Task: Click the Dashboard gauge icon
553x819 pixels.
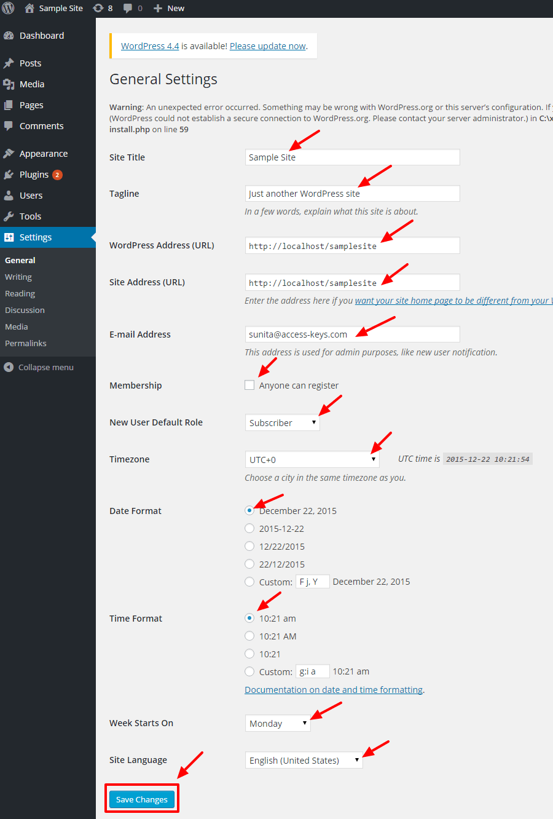Action: click(x=9, y=36)
